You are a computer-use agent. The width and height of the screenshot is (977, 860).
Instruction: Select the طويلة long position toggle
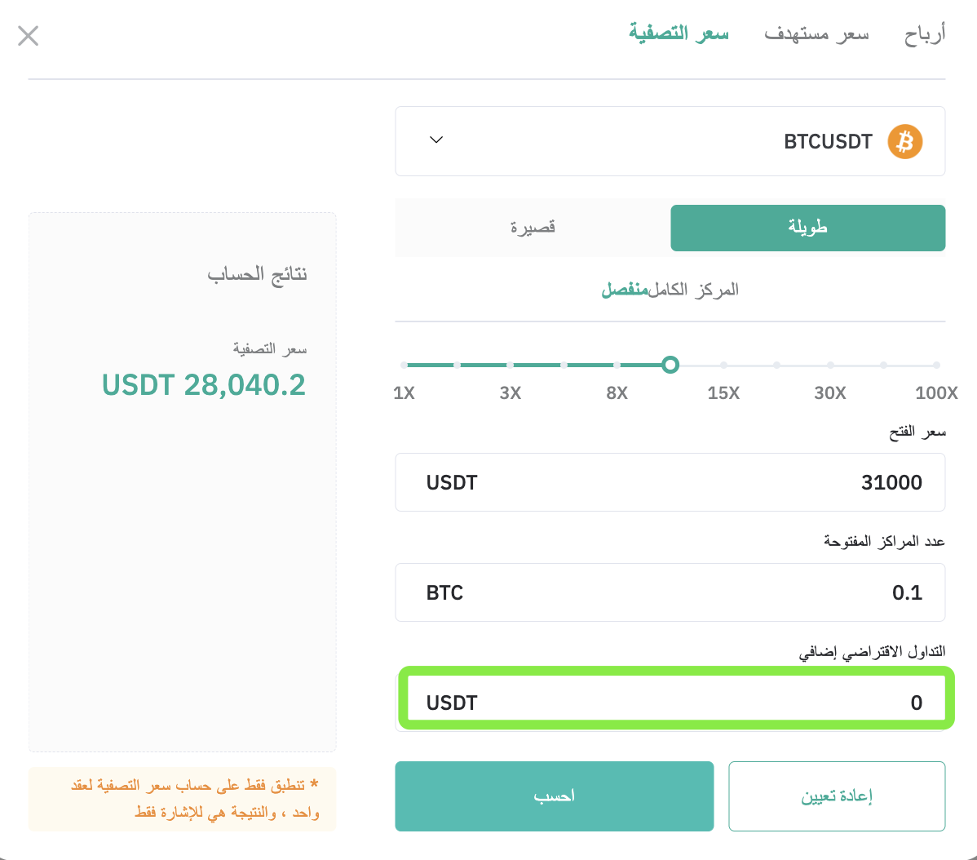click(807, 228)
